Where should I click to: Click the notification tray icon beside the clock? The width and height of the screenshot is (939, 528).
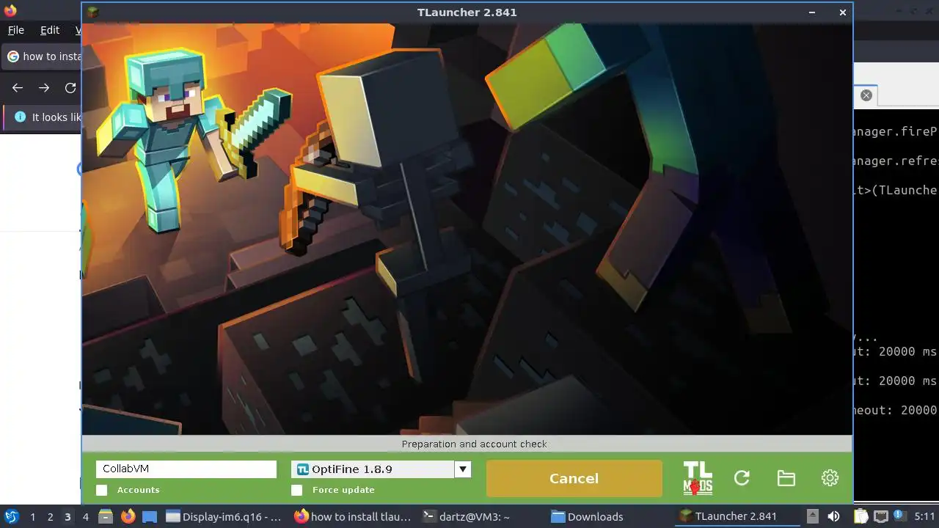[x=899, y=516]
